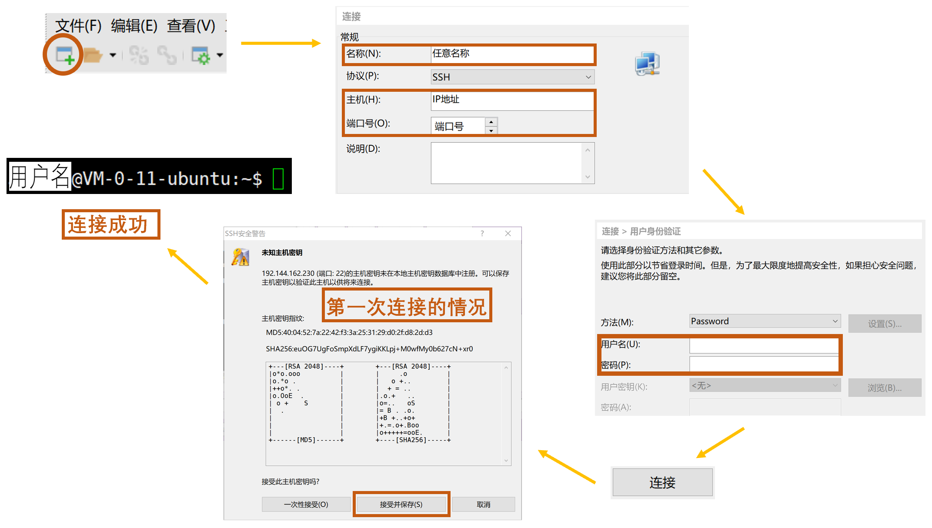The image size is (932, 528).
Task: Open the folder icon in the toolbar
Action: [93, 55]
